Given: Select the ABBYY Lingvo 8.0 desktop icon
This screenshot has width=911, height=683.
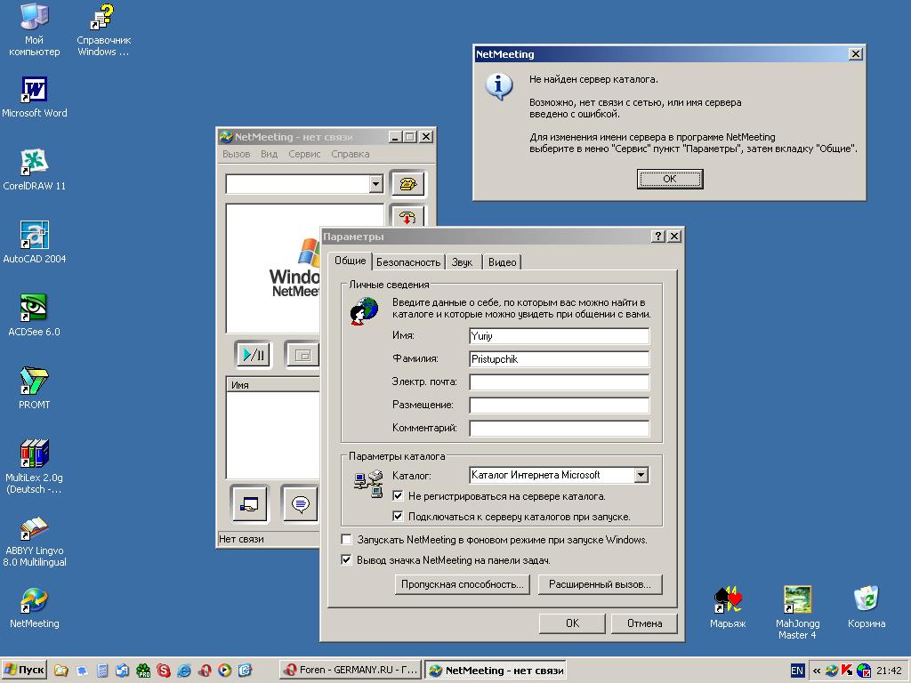Looking at the screenshot, I should [x=35, y=541].
